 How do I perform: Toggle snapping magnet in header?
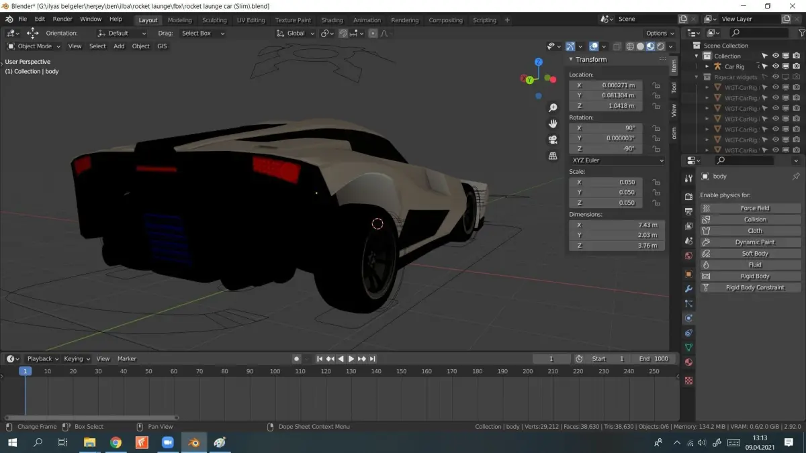(x=343, y=33)
